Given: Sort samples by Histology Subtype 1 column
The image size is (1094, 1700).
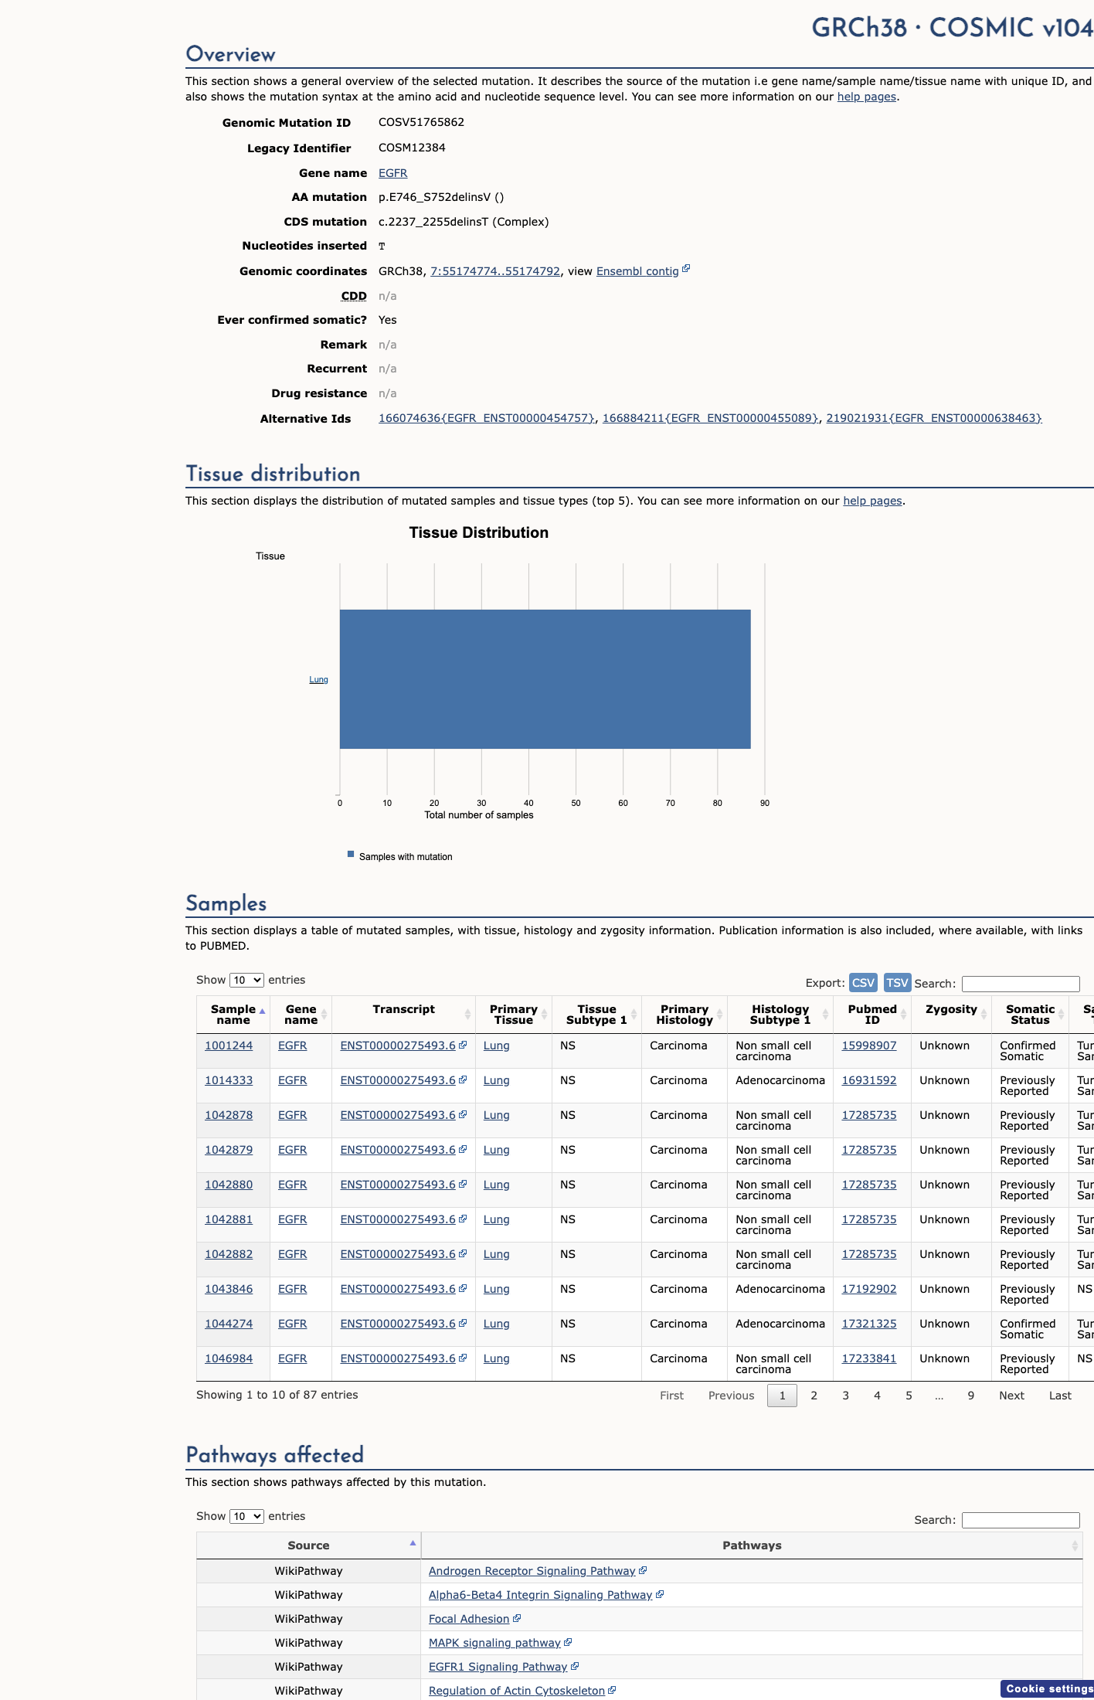Looking at the screenshot, I should click(780, 1015).
